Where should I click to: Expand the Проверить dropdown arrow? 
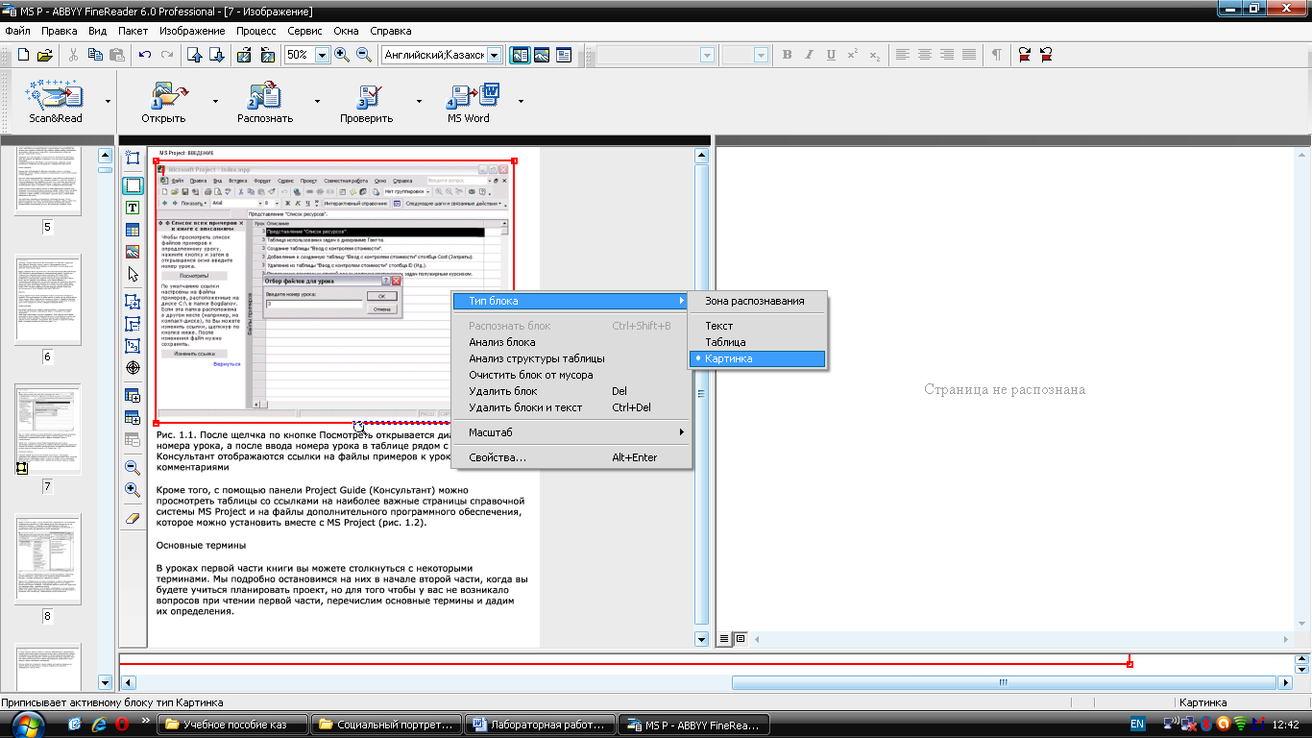tap(419, 100)
